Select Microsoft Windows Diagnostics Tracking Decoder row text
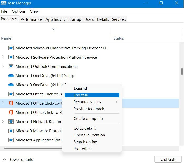This screenshot has width=184, height=163. pyautogui.click(x=62, y=48)
